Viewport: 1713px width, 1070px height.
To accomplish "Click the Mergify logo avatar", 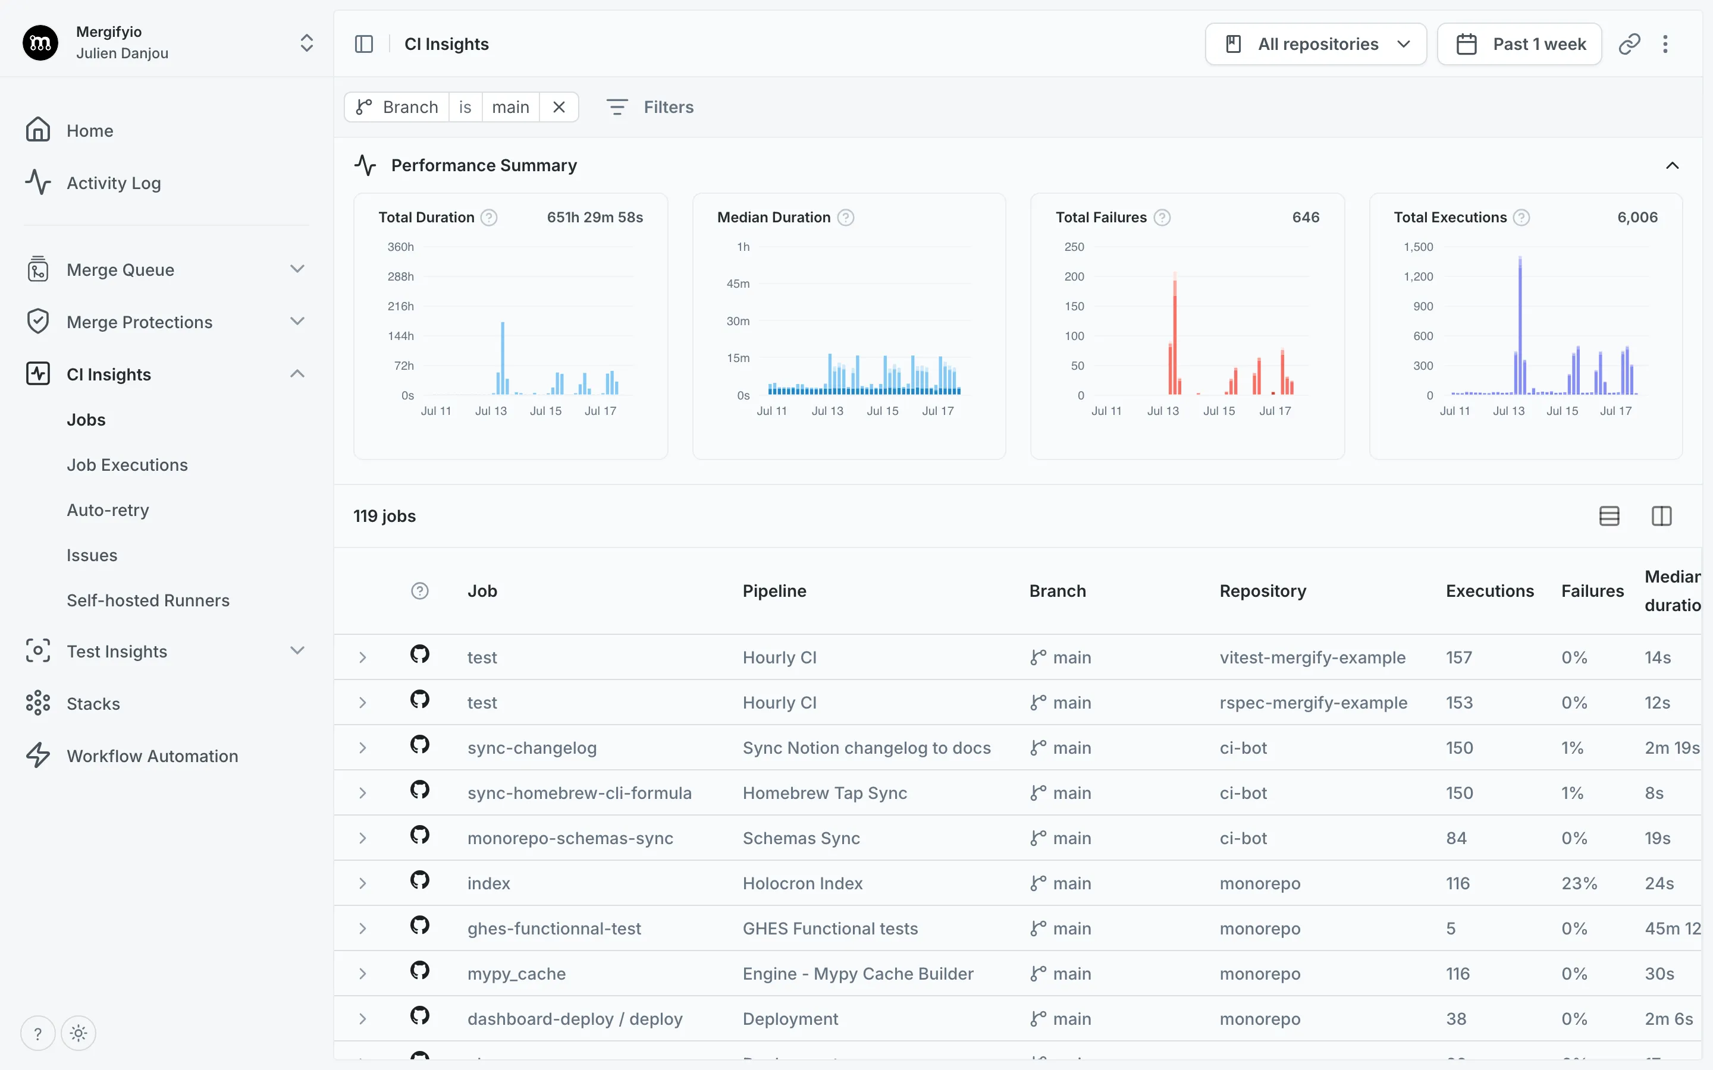I will (40, 43).
